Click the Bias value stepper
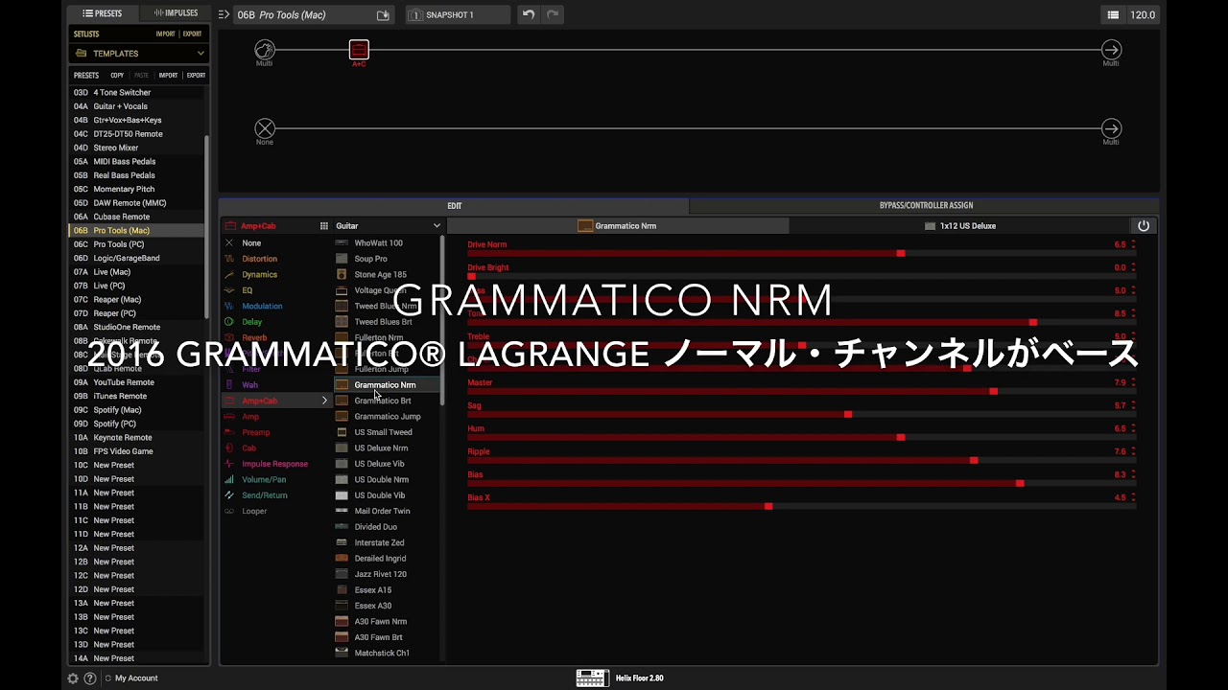 point(1133,474)
